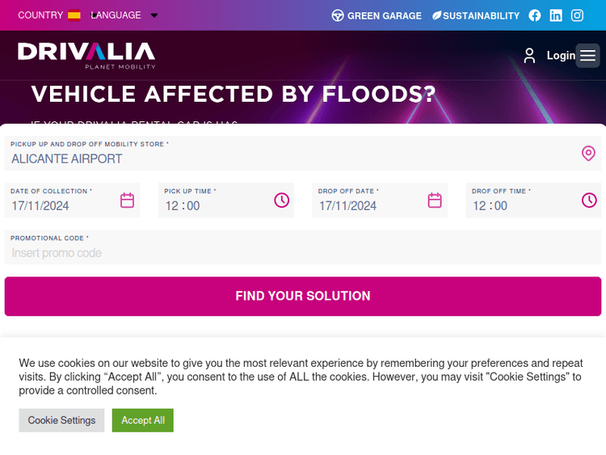Open the Instagram social icon

pyautogui.click(x=577, y=15)
